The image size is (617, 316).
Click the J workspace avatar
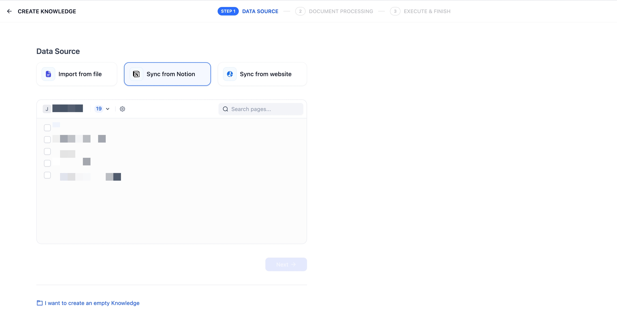(x=47, y=109)
